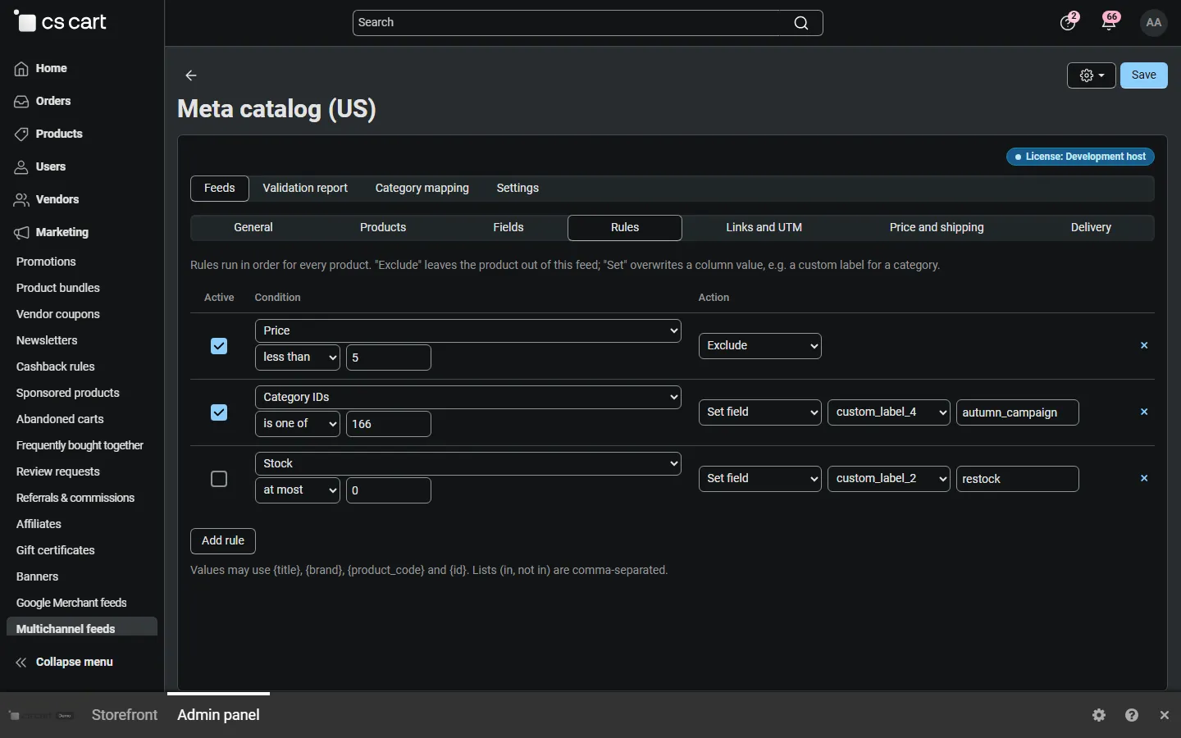Open the quick-start icon with badge 2
Viewport: 1181px width, 738px height.
[x=1069, y=21]
